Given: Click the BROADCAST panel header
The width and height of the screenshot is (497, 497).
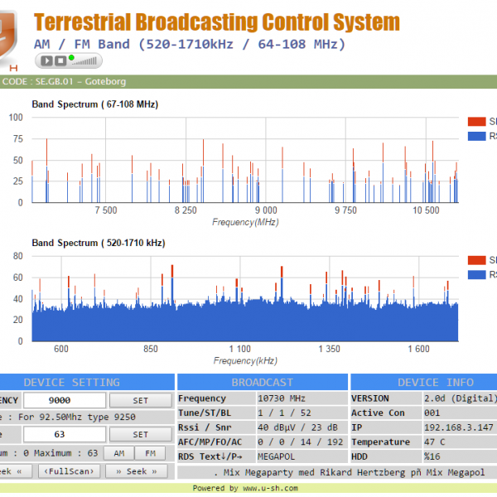Looking at the screenshot, I should pos(263,382).
